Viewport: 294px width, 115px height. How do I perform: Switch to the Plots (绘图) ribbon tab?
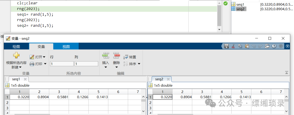click(x=16, y=47)
